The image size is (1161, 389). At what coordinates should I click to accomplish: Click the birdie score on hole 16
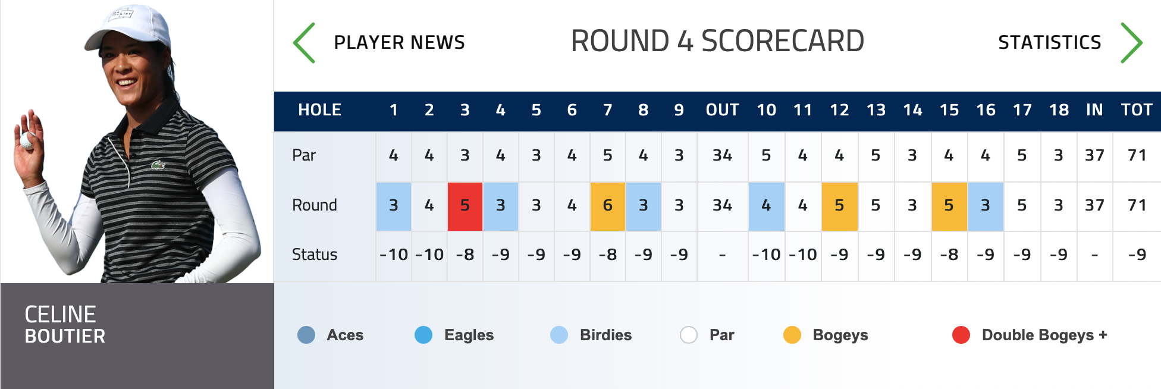[986, 206]
